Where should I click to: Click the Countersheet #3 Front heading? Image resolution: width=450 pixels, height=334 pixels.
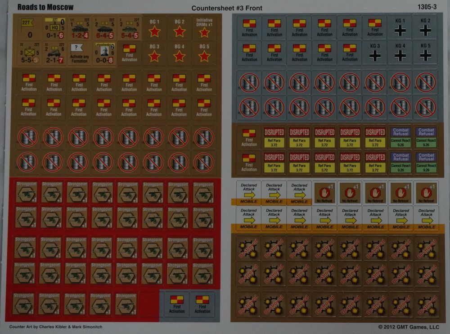(227, 8)
